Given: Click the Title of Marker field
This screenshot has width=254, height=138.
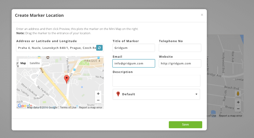Looking at the screenshot, I should click(134, 48).
